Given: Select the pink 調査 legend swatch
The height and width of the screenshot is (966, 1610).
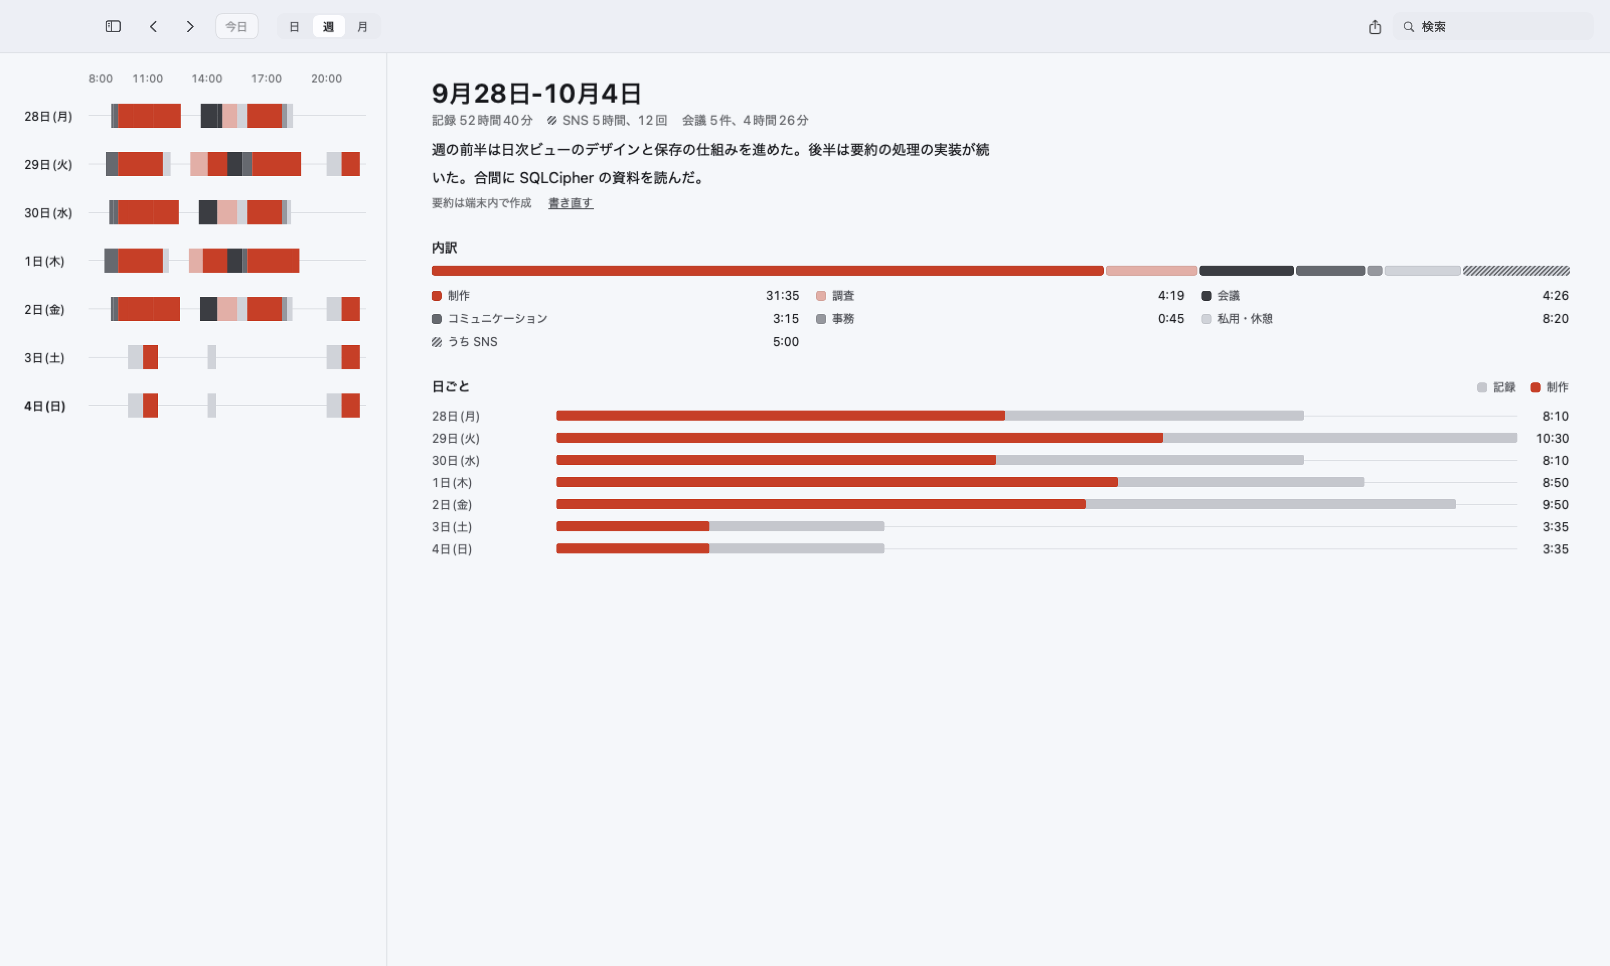Looking at the screenshot, I should 821,295.
